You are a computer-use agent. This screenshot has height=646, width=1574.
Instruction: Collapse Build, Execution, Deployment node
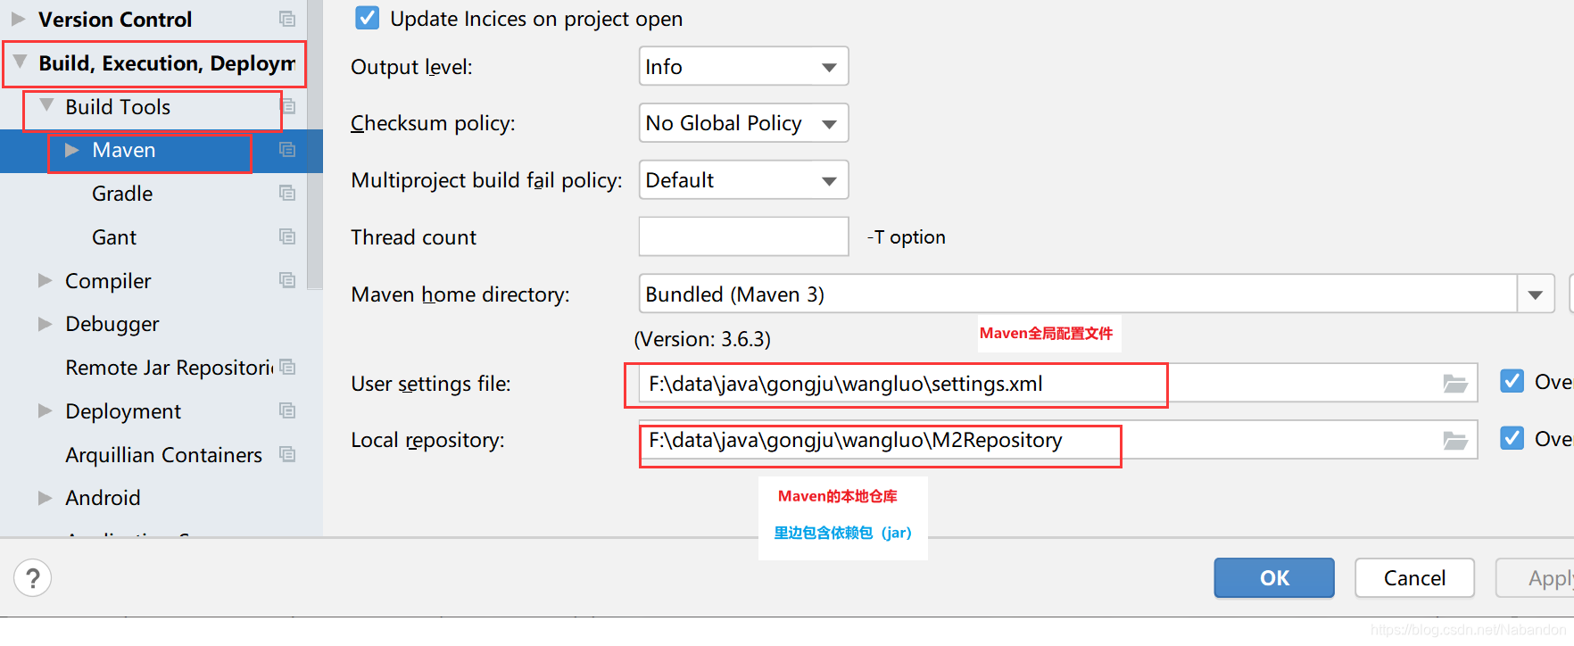click(20, 62)
